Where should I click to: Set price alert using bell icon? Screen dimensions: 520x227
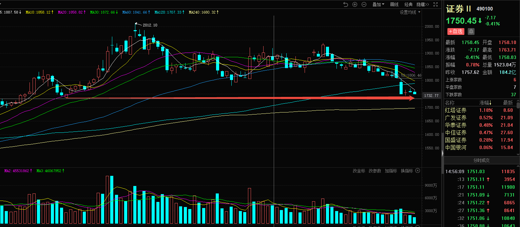471,32
